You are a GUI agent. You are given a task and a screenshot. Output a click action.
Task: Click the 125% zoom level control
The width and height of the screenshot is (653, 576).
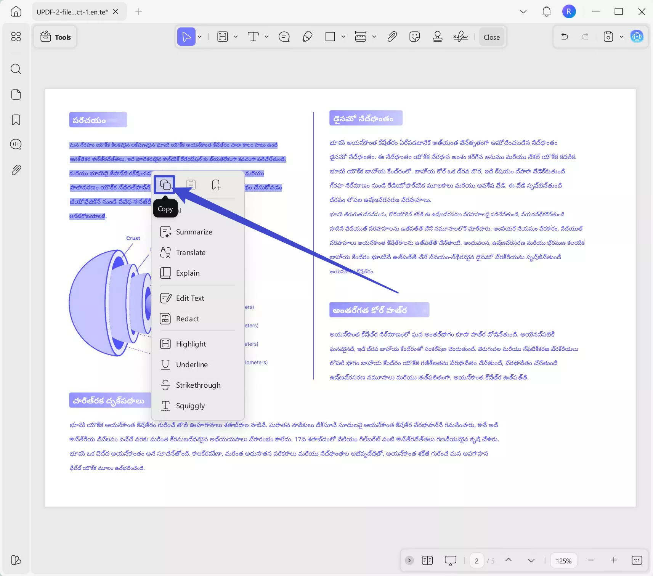[x=563, y=560]
